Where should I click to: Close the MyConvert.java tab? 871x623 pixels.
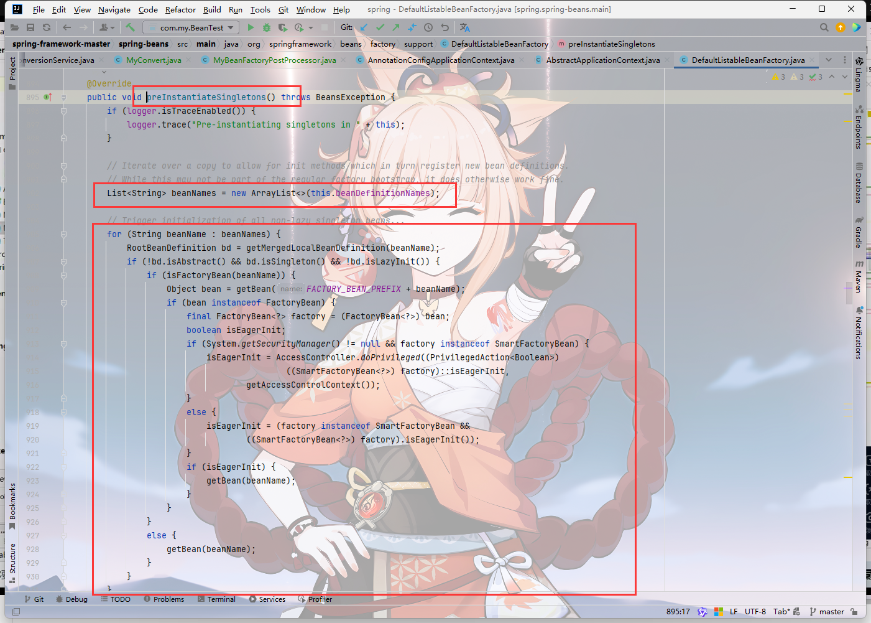(x=188, y=60)
